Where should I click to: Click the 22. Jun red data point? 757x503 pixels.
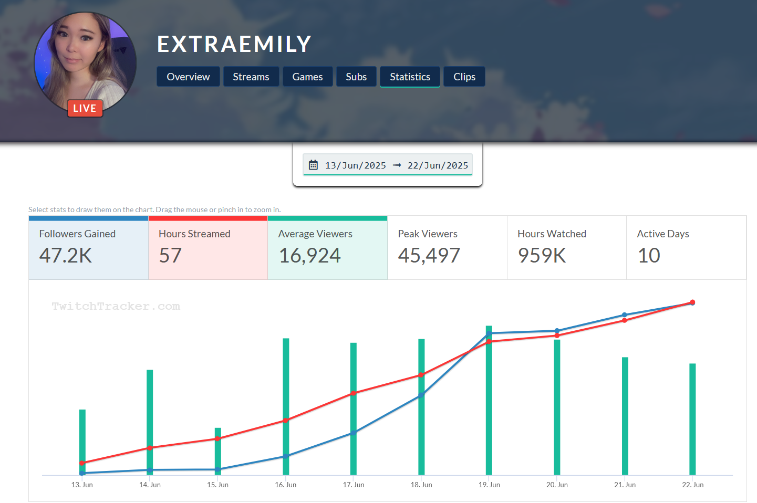pyautogui.click(x=692, y=302)
